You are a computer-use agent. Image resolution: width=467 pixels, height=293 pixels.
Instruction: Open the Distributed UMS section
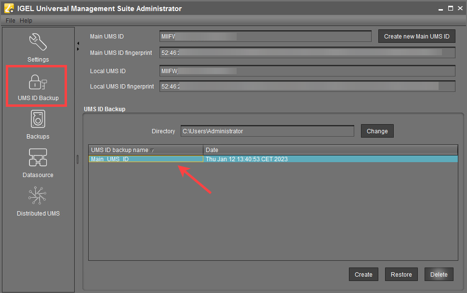click(x=38, y=201)
